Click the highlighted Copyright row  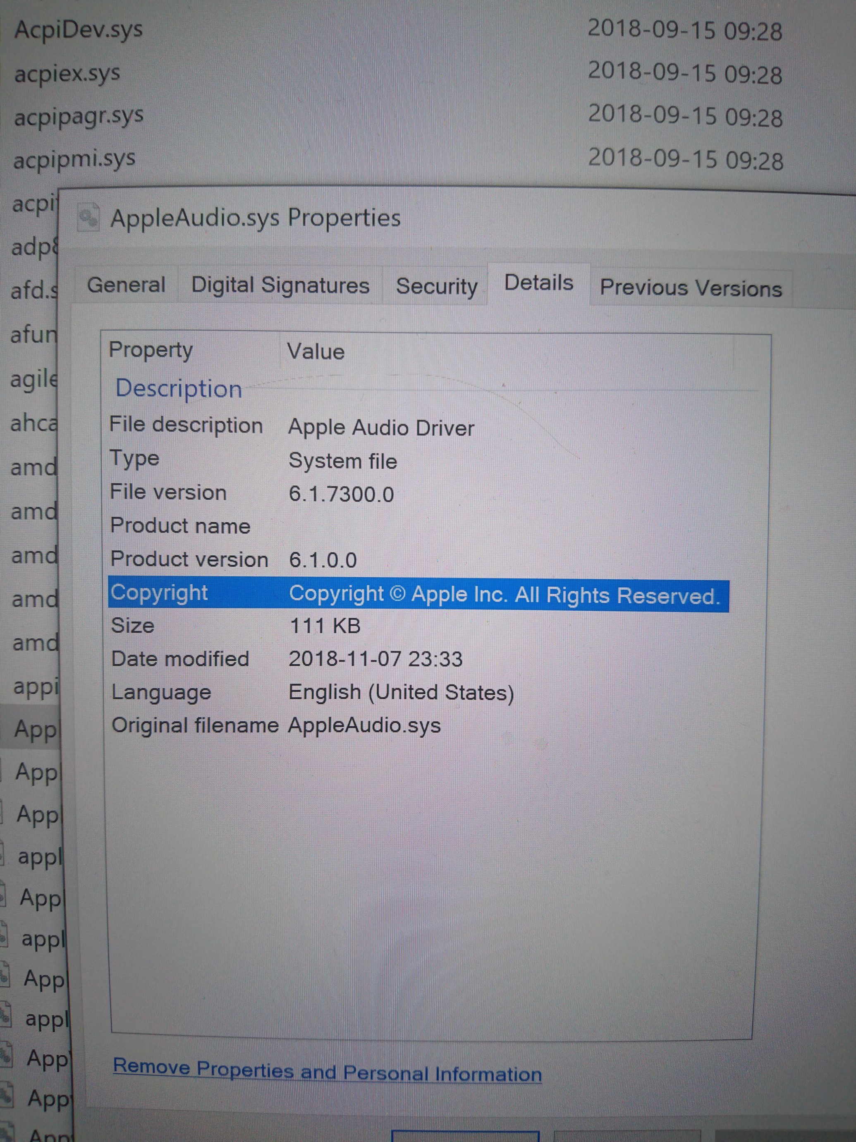pyautogui.click(x=418, y=595)
